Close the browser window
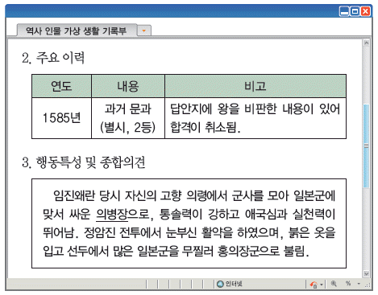The width and height of the screenshot is (378, 295). (365, 11)
